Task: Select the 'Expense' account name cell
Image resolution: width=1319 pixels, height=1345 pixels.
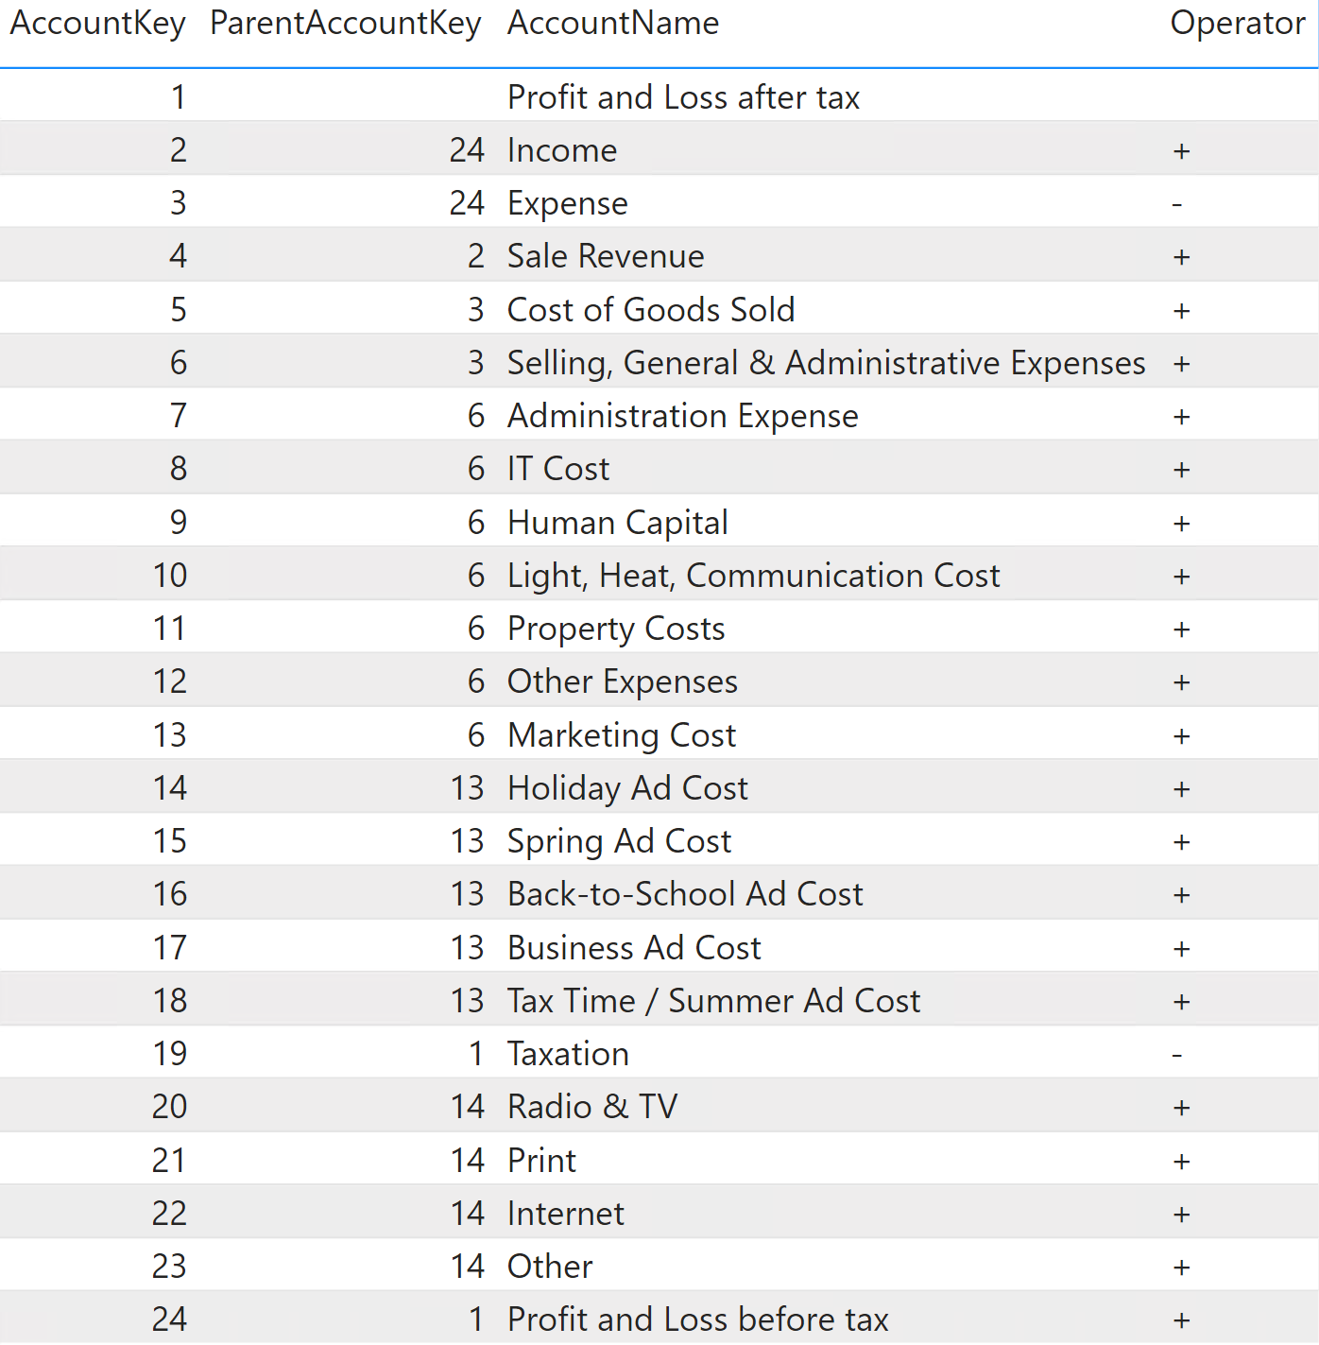Action: [x=567, y=204]
